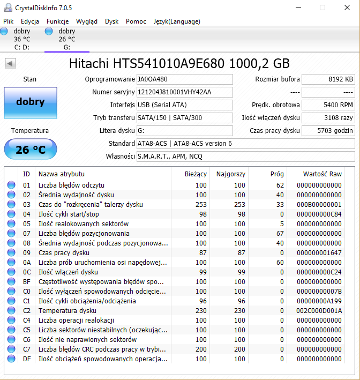Screen dimensions: 360x380
Task: Click the Tryb transferu field SATA/150 | SATA/300
Action: pos(185,118)
